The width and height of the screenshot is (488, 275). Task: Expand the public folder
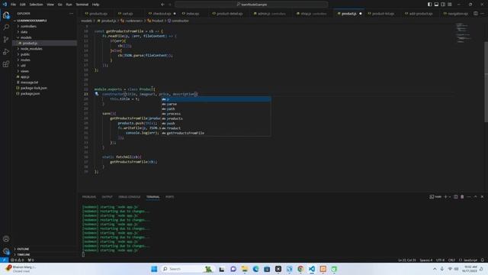point(44,54)
